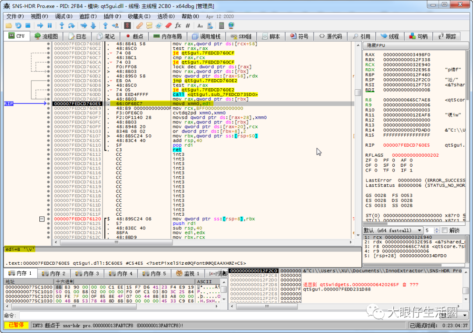Open the 插件(P) menu
Viewport: 473px width, 333px height.
tap(112, 16)
